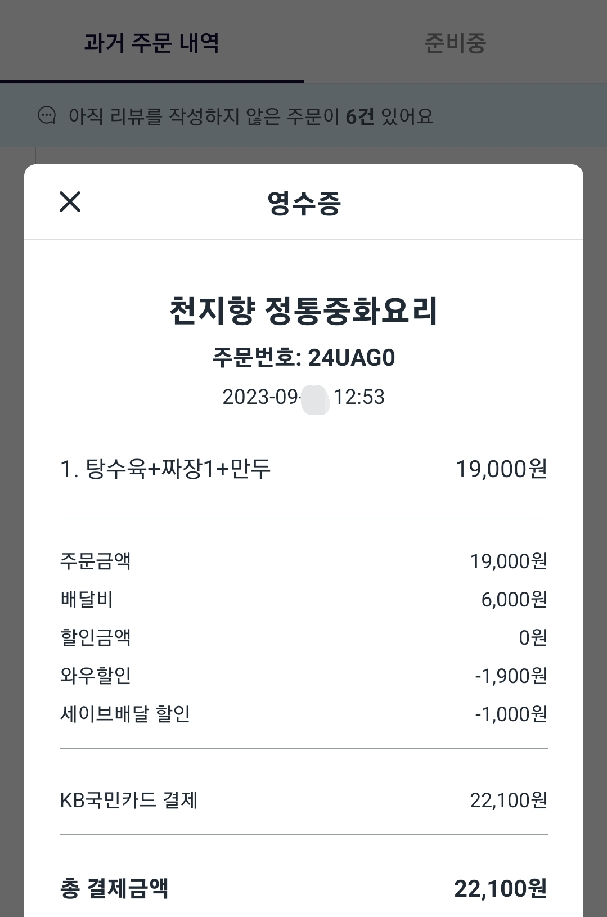This screenshot has width=607, height=917.
Task: Select the 세이브배달 할인 label
Action: pyautogui.click(x=125, y=714)
